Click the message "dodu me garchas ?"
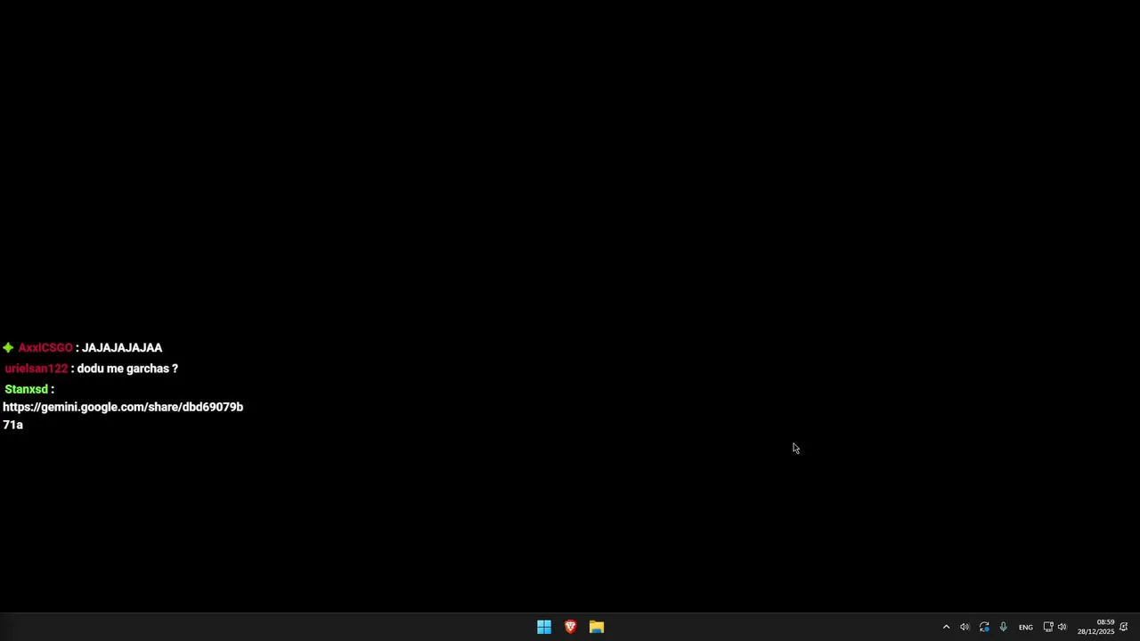Viewport: 1140px width, 641px height. point(127,369)
